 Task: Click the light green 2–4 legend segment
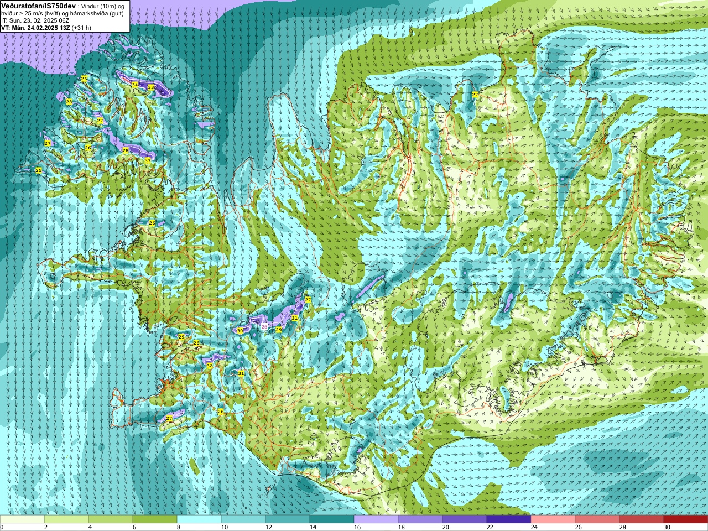point(66,519)
